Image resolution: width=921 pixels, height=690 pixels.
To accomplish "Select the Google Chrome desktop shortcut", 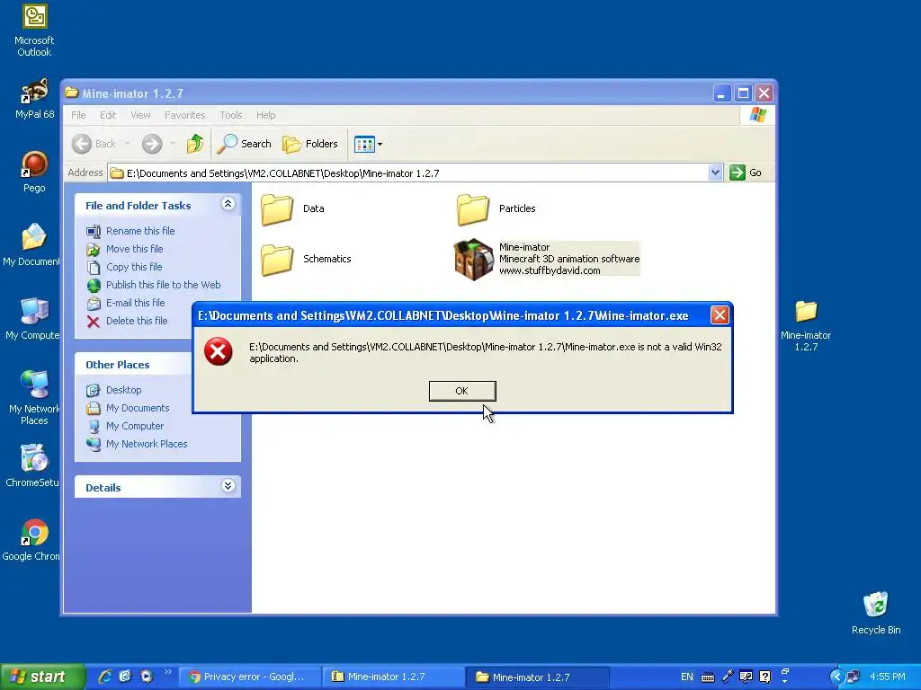I will tap(32, 540).
